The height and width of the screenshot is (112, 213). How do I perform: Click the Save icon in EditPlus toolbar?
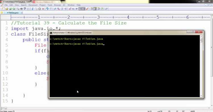click(10, 9)
